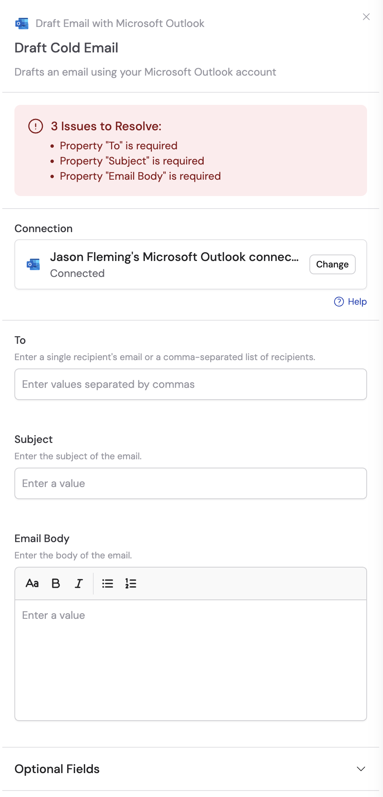Select the bulleted list formatting icon
Screen dimensions: 383x797
coord(108,584)
